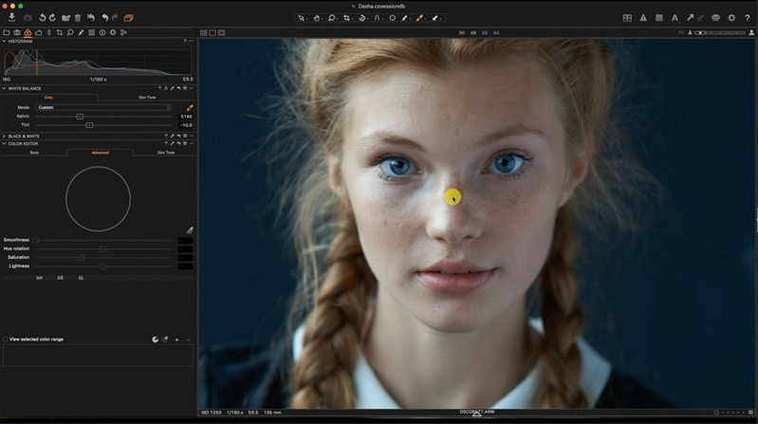Click the Delete trash icon
Image resolution: width=758 pixels, height=424 pixels.
click(x=77, y=17)
